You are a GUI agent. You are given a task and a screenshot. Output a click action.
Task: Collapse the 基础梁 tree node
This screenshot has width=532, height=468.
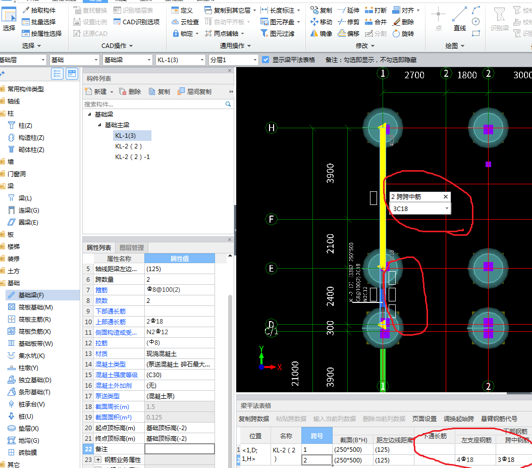[x=89, y=115]
